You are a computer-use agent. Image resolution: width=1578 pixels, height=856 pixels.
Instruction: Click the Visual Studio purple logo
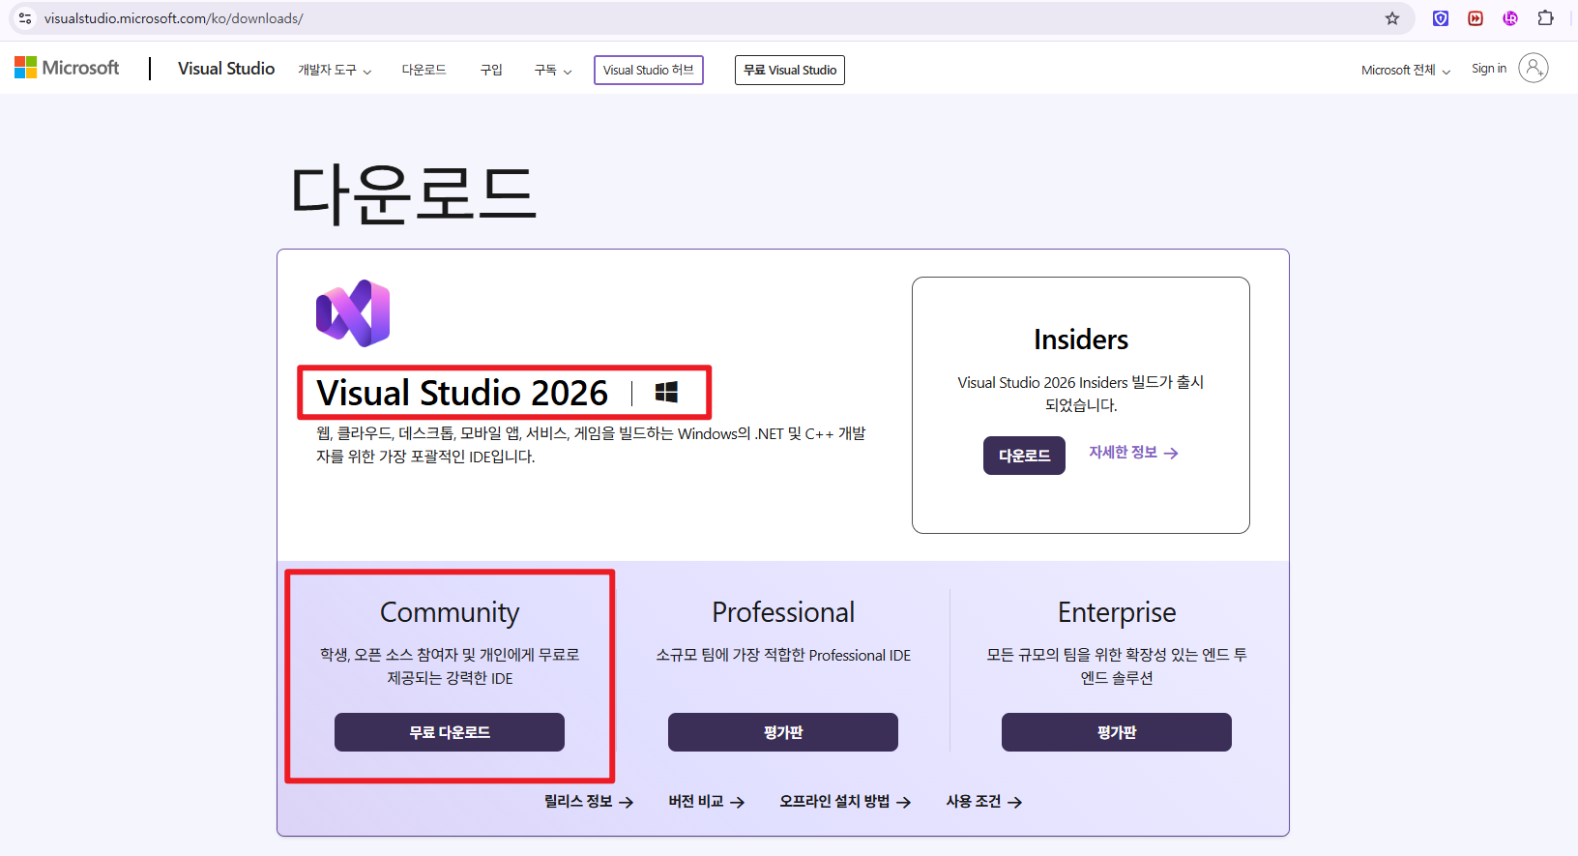click(353, 313)
